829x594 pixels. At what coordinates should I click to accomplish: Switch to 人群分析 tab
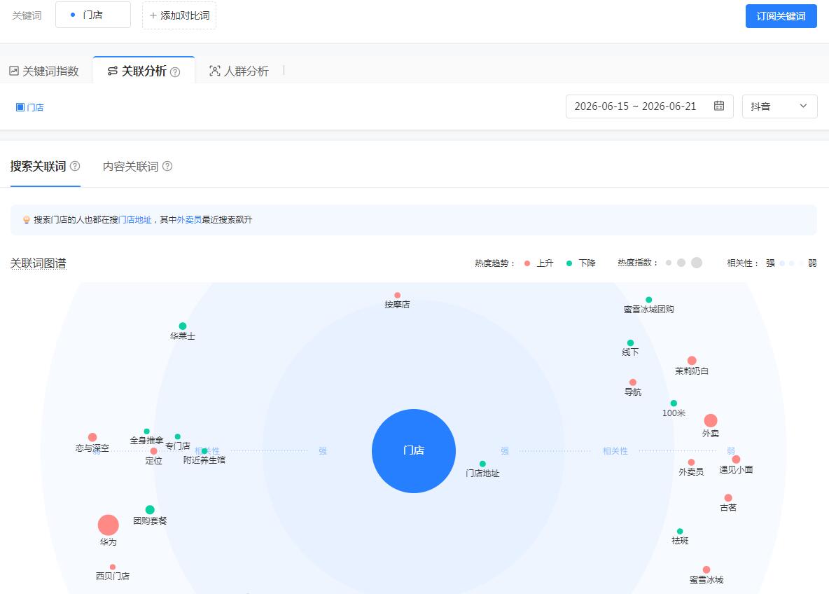(239, 71)
